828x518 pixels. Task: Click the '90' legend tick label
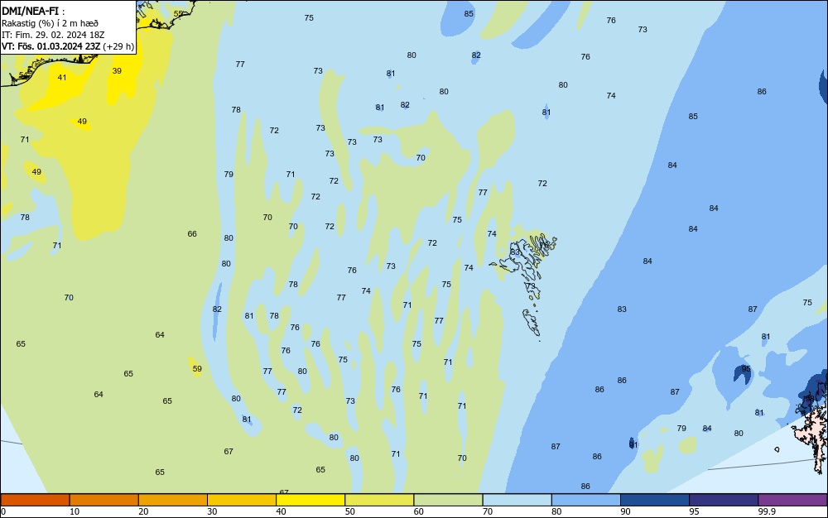(x=625, y=511)
